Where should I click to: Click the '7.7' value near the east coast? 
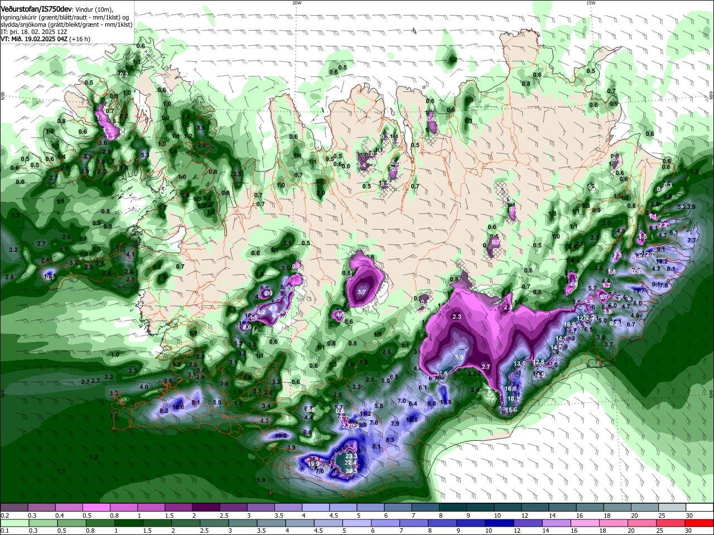tap(692, 240)
